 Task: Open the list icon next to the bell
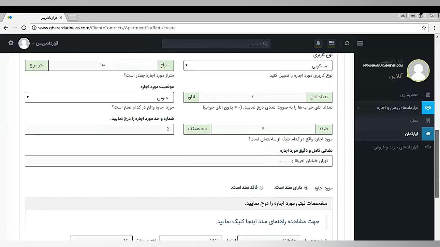pos(331,43)
